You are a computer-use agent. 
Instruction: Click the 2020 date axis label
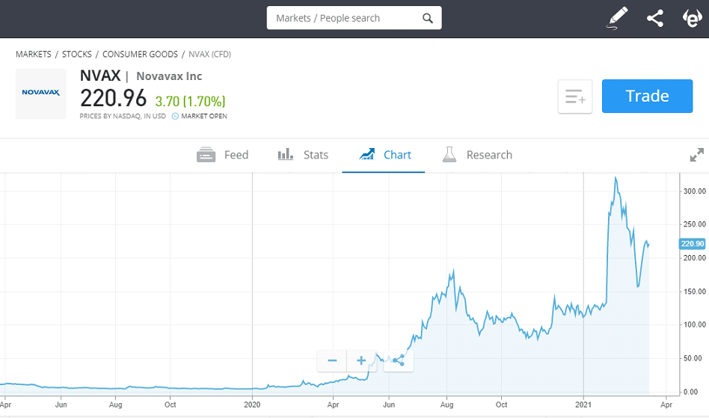(252, 405)
